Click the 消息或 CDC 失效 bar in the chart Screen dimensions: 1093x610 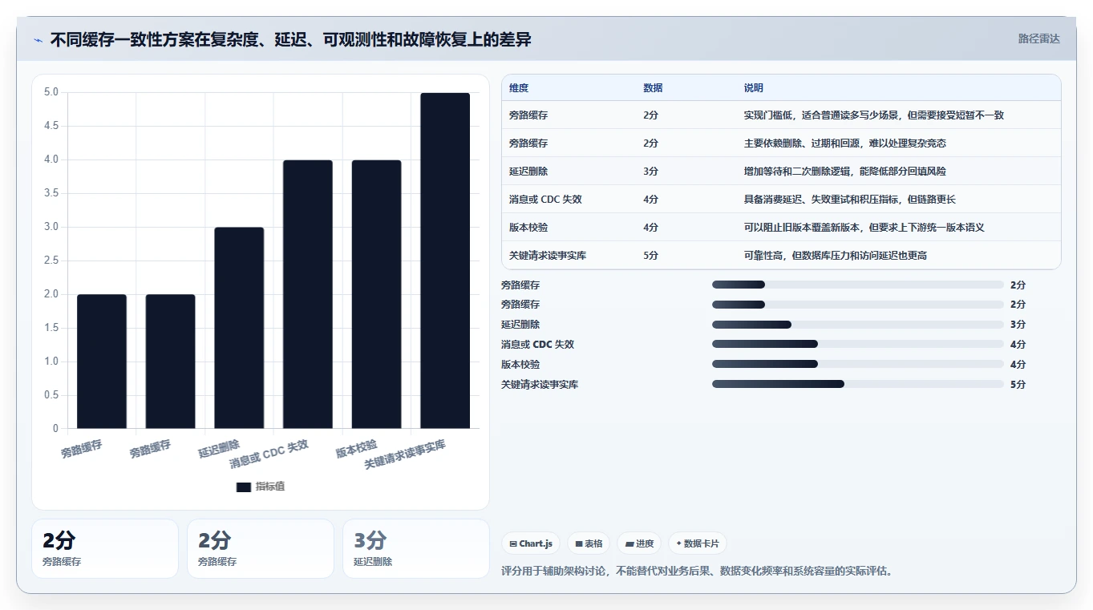click(308, 294)
